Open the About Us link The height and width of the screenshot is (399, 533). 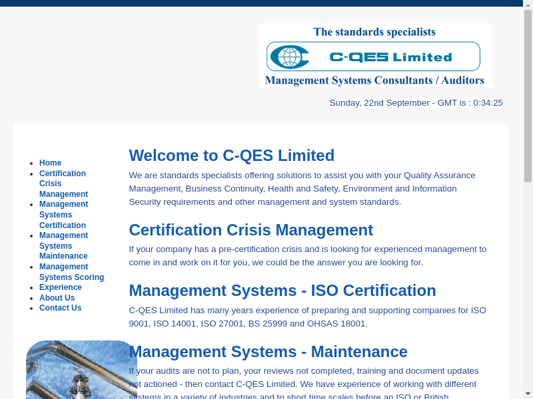(x=57, y=298)
